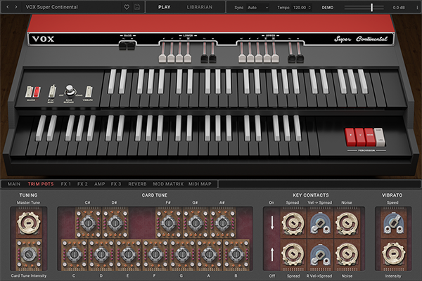
Task: Click the C# card tune pot
Action: click(88, 223)
